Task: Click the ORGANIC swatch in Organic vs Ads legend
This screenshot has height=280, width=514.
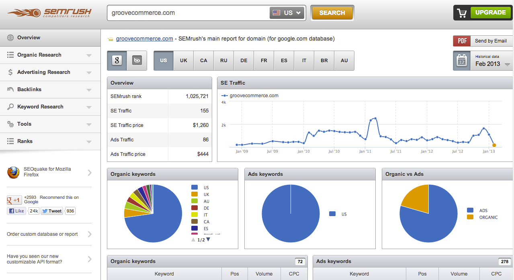Action: pyautogui.click(x=470, y=217)
